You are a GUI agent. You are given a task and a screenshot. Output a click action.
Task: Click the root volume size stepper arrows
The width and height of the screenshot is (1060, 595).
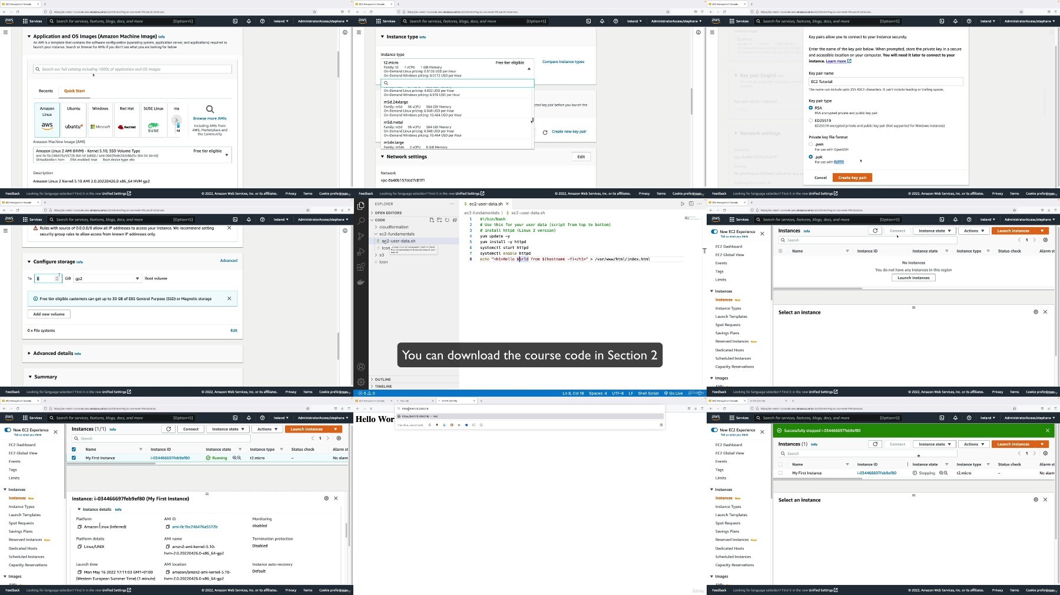coord(57,278)
